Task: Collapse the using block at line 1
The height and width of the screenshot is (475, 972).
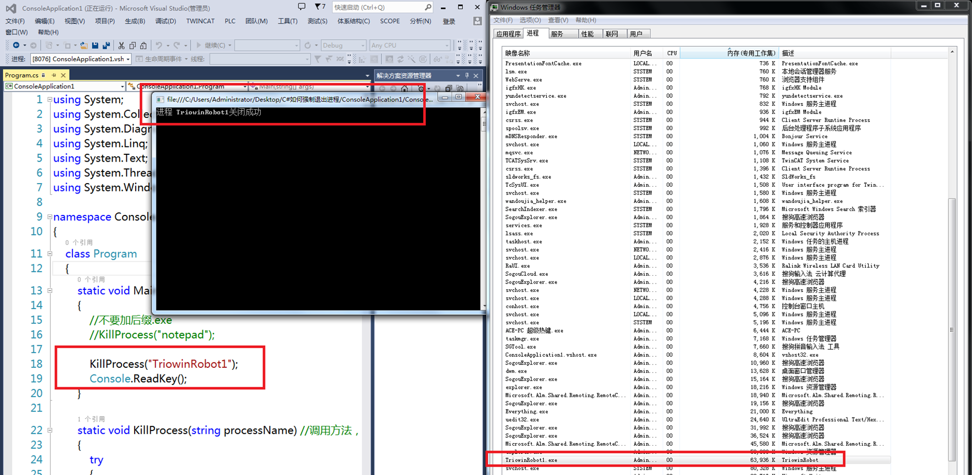Action: pyautogui.click(x=50, y=99)
